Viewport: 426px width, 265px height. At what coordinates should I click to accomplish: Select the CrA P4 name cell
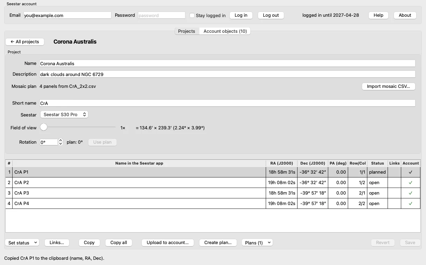(139, 204)
